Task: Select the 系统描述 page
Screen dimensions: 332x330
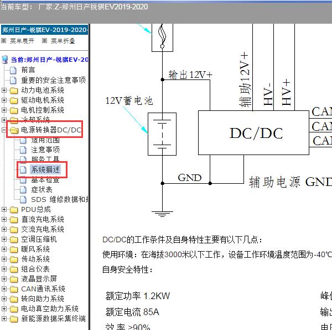Action: pos(46,170)
